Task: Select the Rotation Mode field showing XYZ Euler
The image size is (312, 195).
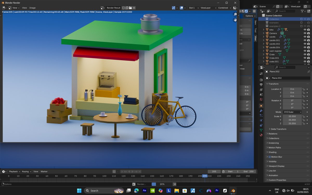Action: tap(292, 112)
